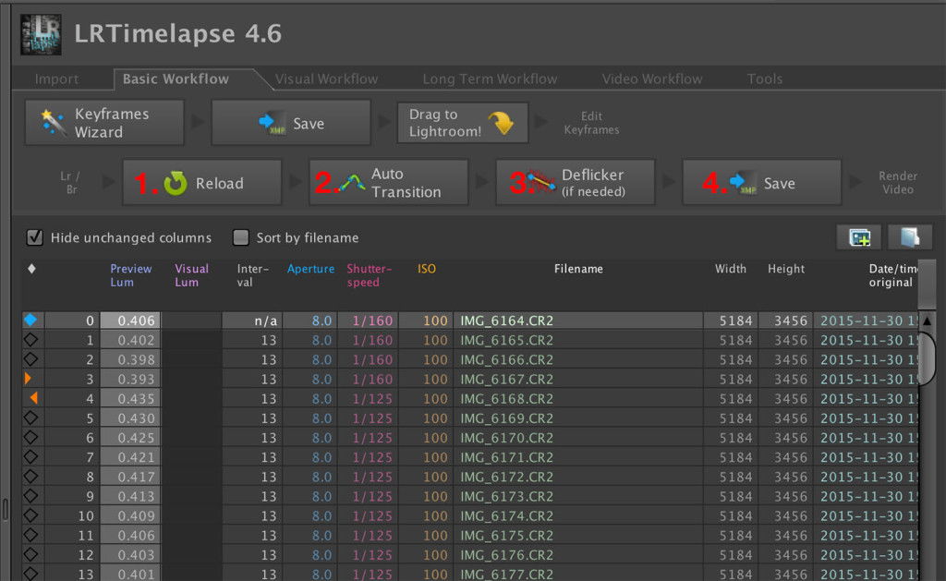Screen dimensions: 946x581
Task: Click Deflicker (if needed) button
Action: (x=575, y=182)
